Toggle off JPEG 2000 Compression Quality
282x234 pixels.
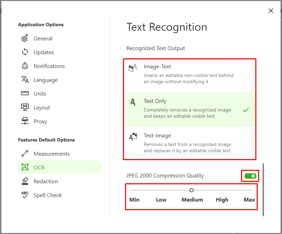(250, 176)
